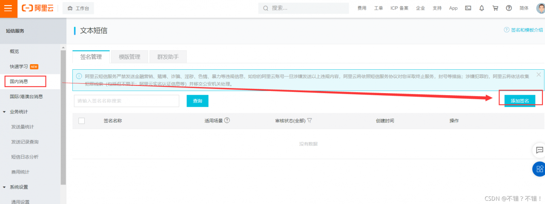Open the shopping cart icon
Screen dimensions: 545x204
tap(495, 8)
